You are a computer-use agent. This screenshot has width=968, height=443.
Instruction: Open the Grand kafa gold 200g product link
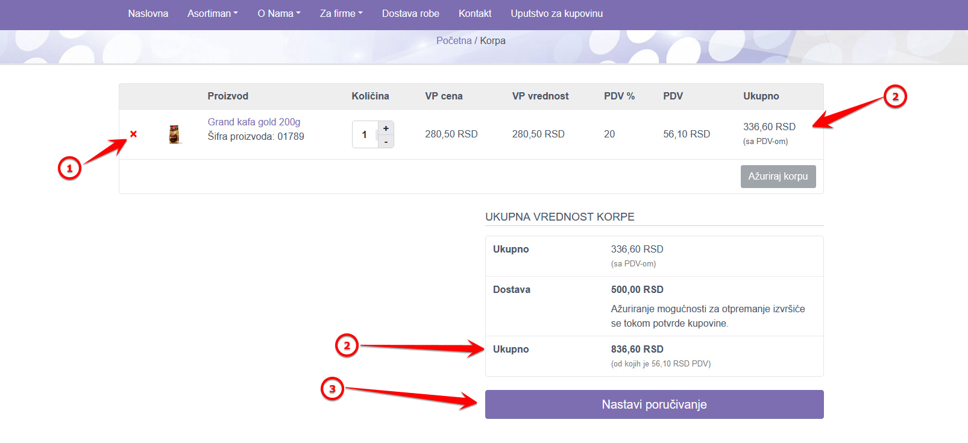tap(254, 122)
